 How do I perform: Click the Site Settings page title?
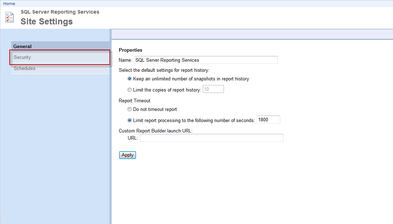pos(47,22)
